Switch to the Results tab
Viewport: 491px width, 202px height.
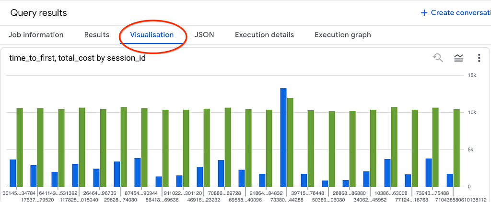click(97, 34)
